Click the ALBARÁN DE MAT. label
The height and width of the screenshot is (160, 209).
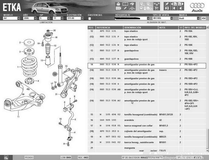point(157,22)
